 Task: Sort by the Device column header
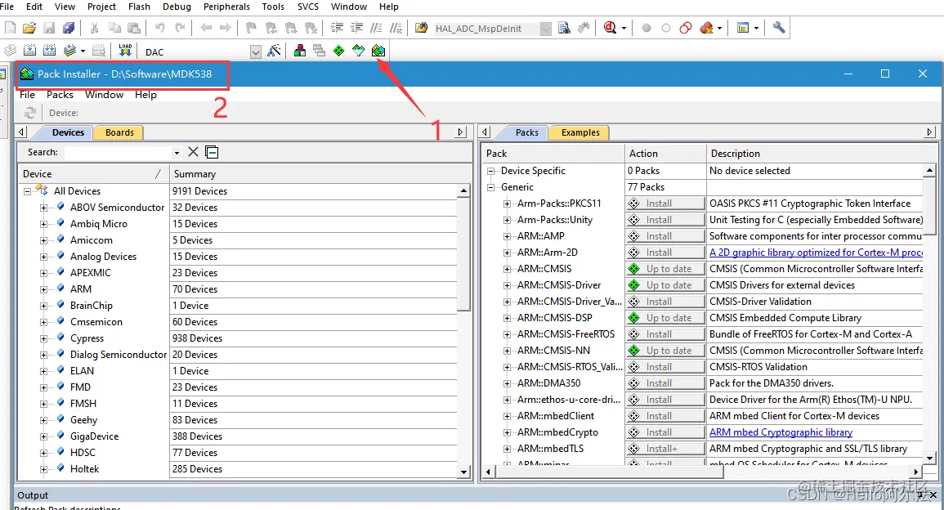point(93,174)
